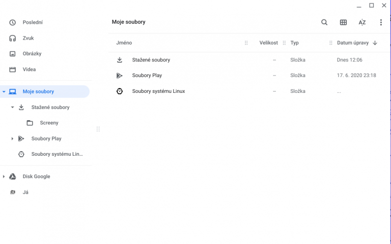Image resolution: width=391 pixels, height=244 pixels.
Task: Open the Screeny folder
Action: [x=49, y=123]
